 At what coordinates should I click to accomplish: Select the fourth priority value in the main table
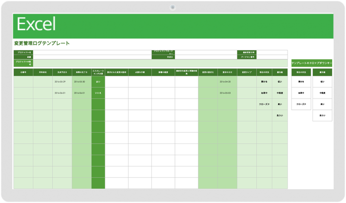pyautogui.click(x=280, y=115)
